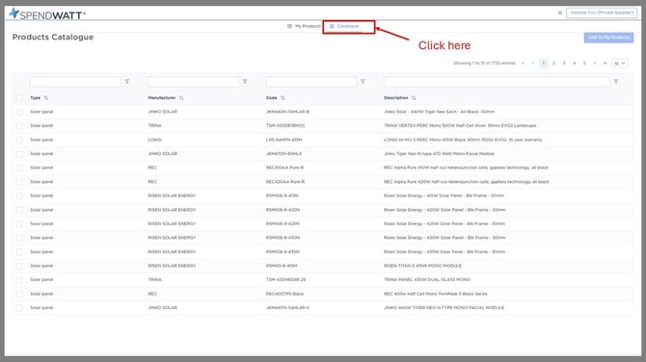Screen dimensions: 646x362
Task: Click the Showing 1 to 15 entries text
Action: click(x=484, y=64)
